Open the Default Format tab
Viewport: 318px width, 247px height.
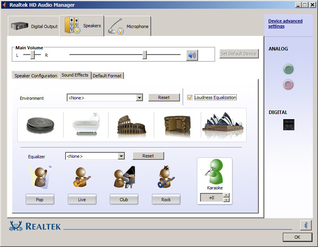pos(107,76)
